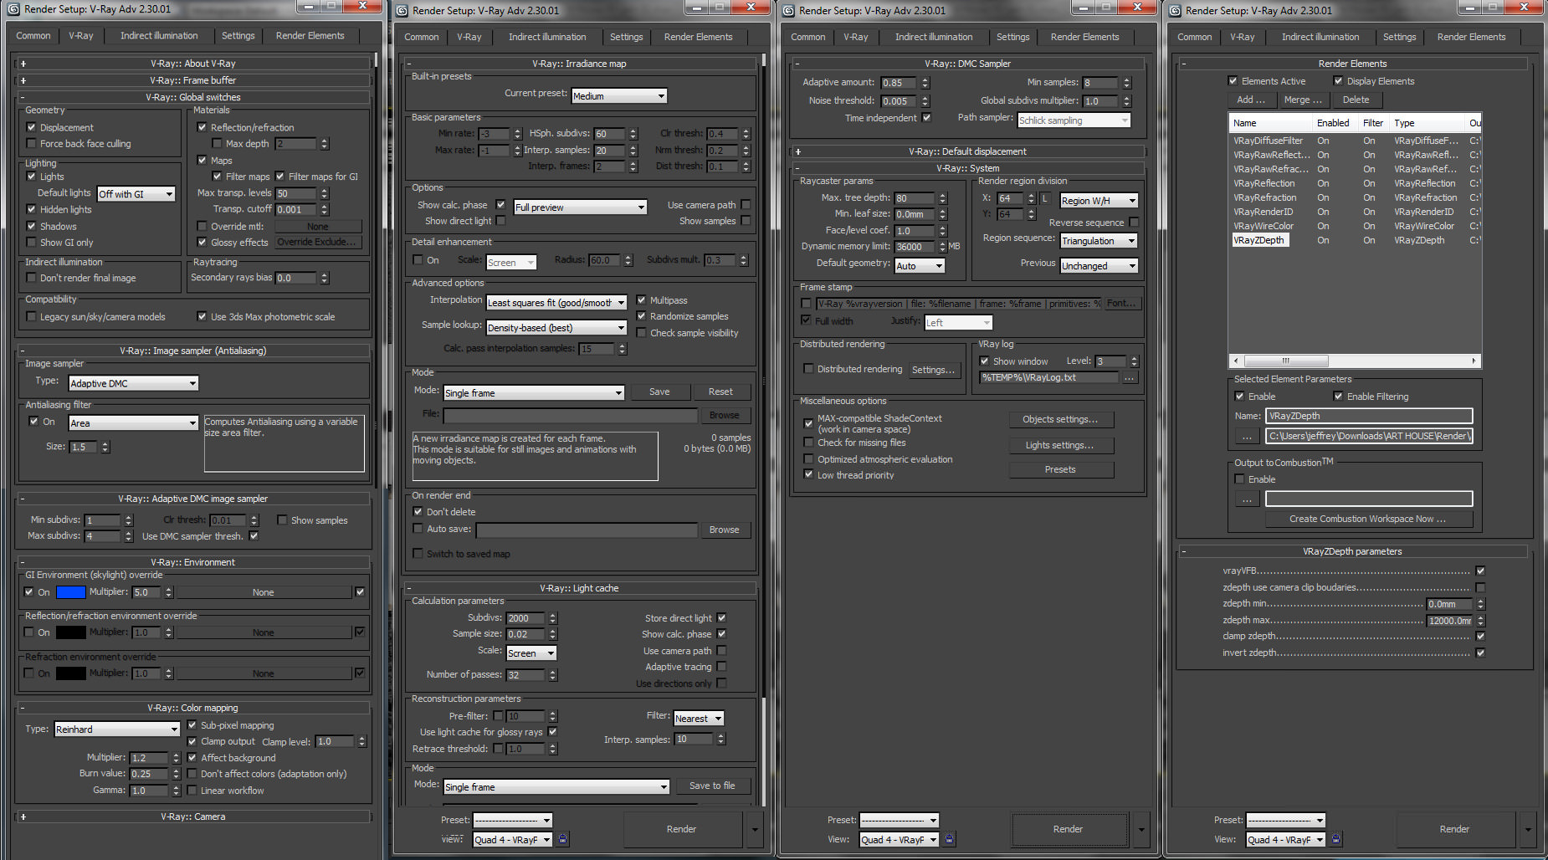
Task: Click the app icon in fourth window title bar
Action: [1175, 11]
